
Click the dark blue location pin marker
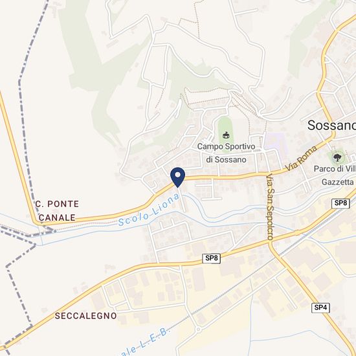[178, 177]
